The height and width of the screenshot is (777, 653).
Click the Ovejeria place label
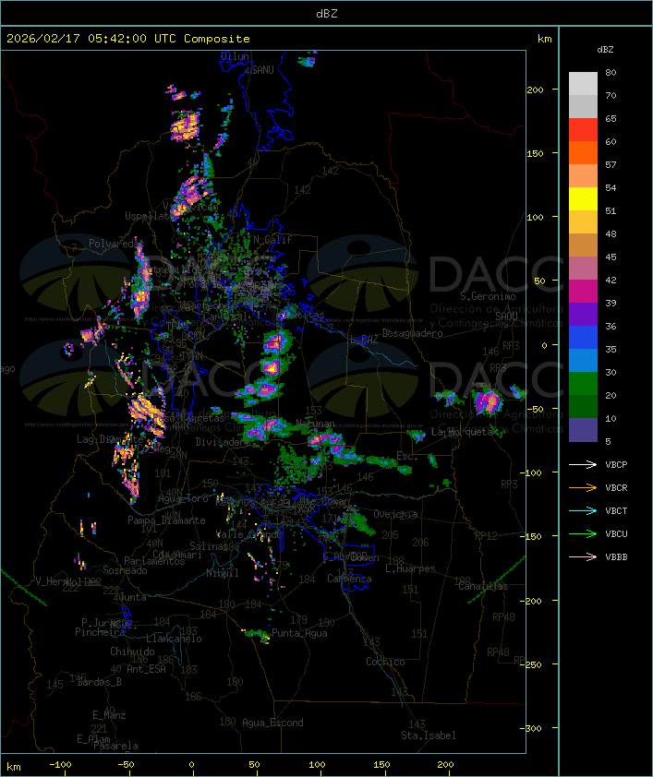tap(395, 514)
